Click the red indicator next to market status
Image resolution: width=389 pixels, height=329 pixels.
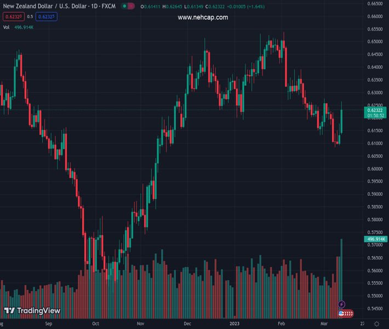pos(131,6)
